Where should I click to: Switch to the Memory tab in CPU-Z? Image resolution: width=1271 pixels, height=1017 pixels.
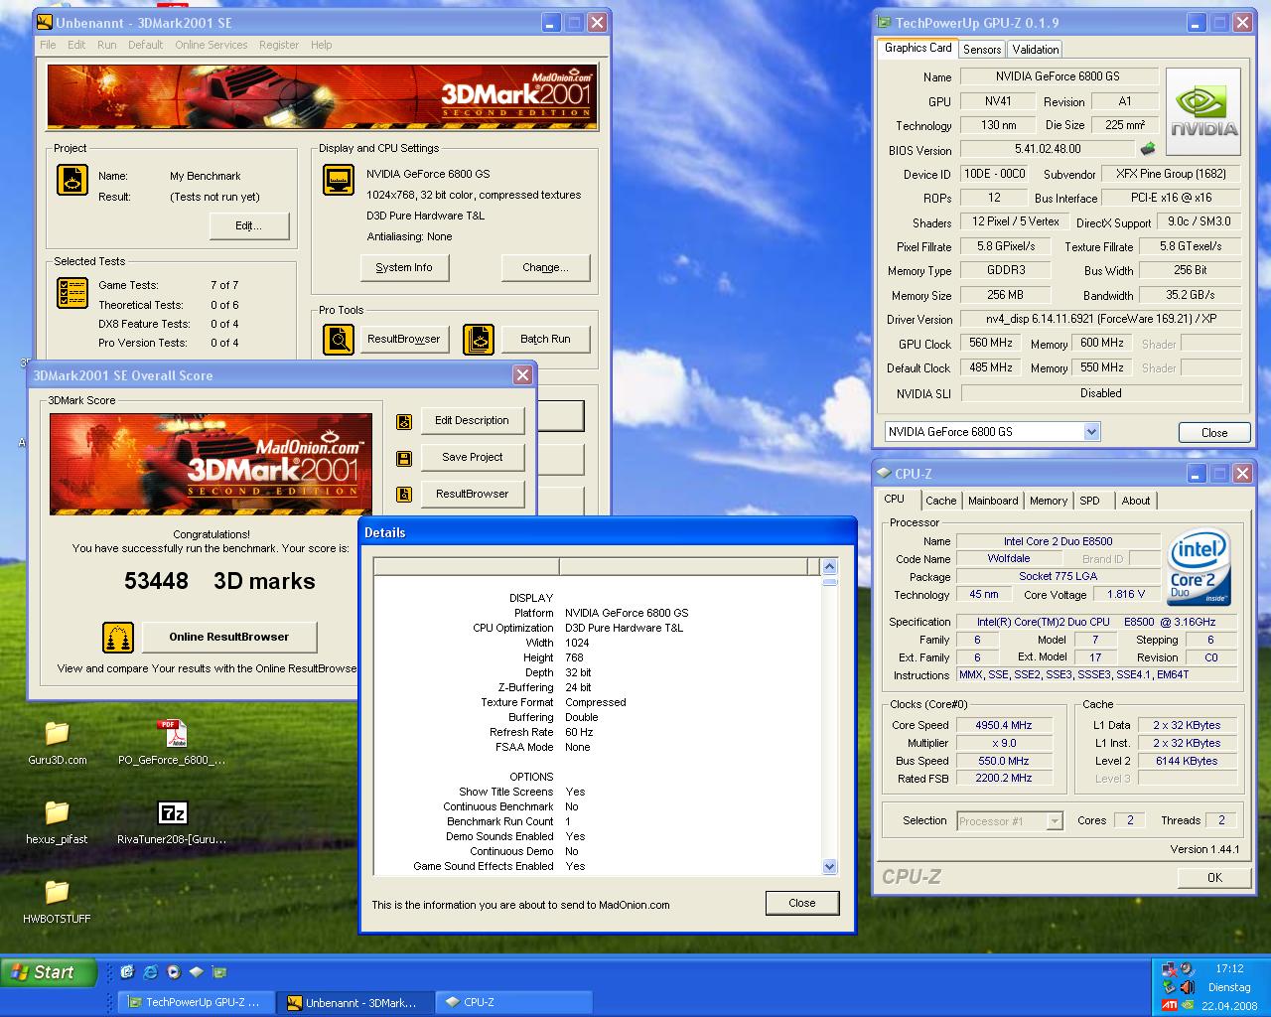point(1049,502)
